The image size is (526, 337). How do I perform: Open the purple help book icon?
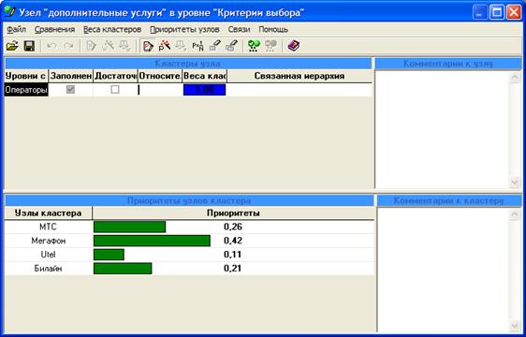pyautogui.click(x=294, y=46)
